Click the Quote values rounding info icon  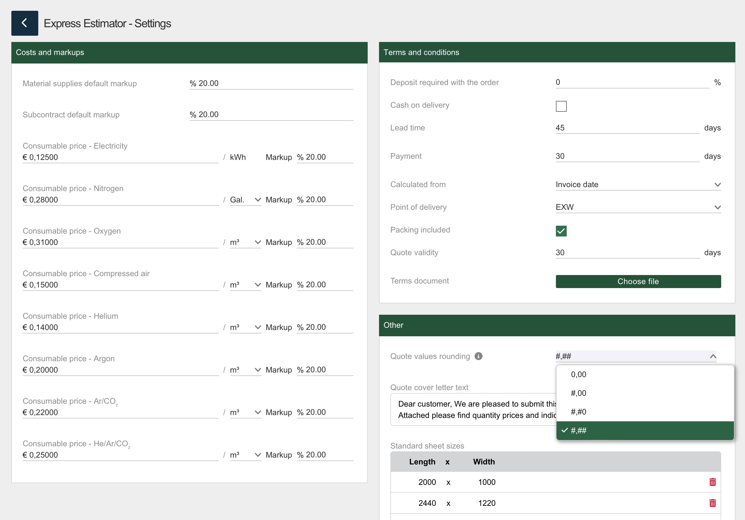(x=478, y=356)
